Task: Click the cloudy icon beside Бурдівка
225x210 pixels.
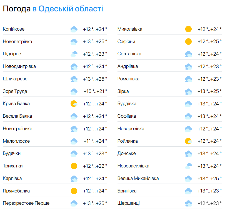Action: tap(188, 103)
